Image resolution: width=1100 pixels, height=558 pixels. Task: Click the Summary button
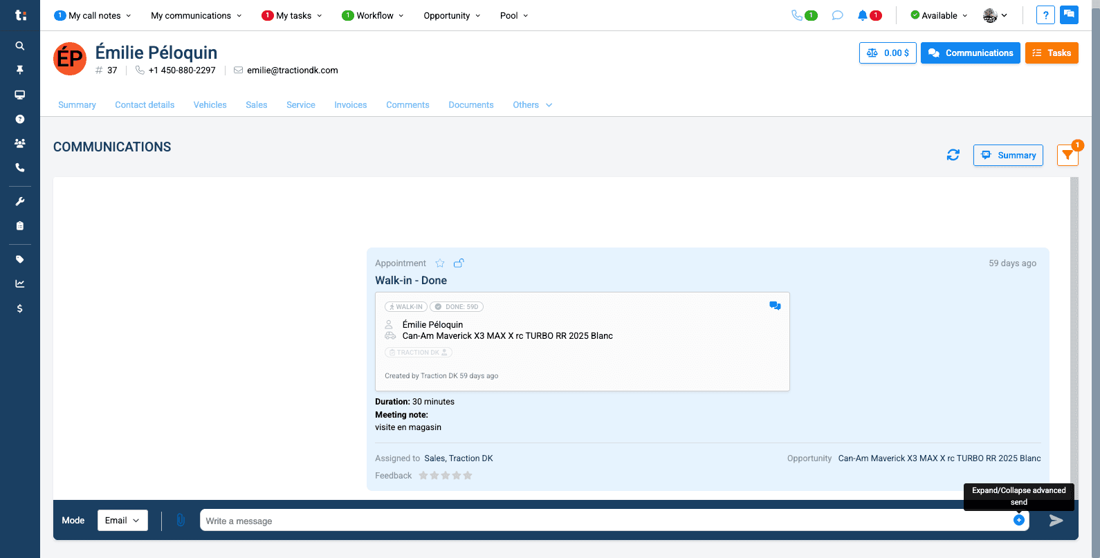click(x=1008, y=155)
